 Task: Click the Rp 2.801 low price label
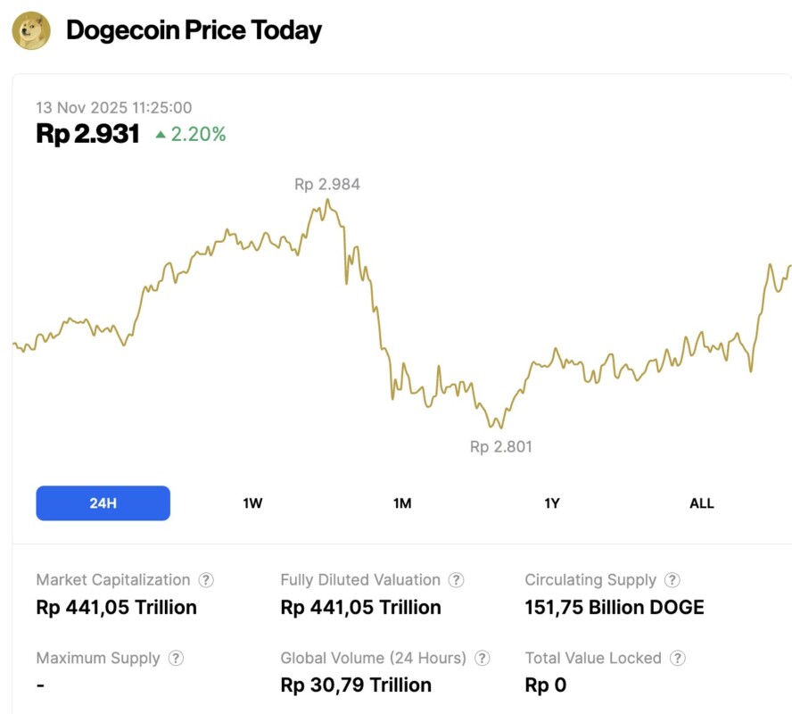(x=500, y=446)
